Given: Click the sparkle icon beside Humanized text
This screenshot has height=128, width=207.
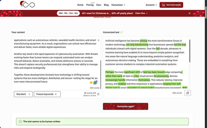Looking at the screenshot, I should coord(121,32).
